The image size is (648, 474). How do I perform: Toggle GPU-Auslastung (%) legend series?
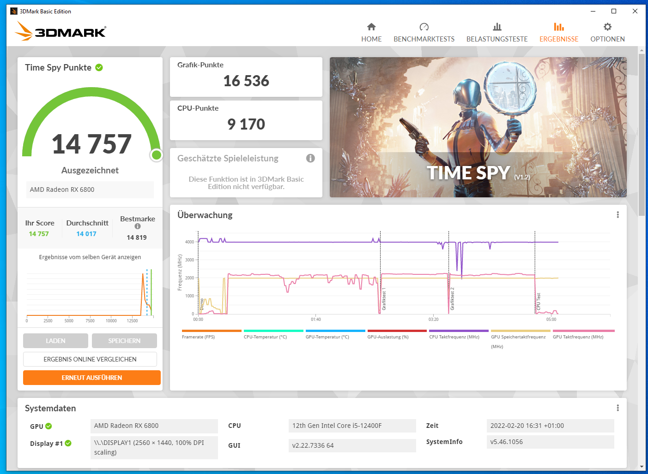point(397,334)
